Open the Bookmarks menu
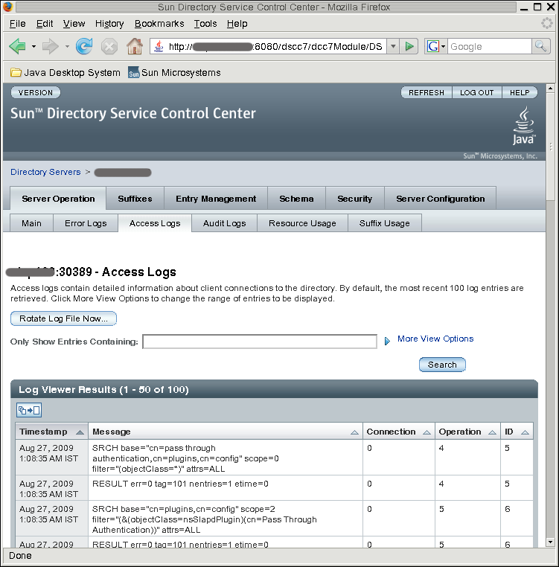Screen dimensions: 559x567 (159, 24)
